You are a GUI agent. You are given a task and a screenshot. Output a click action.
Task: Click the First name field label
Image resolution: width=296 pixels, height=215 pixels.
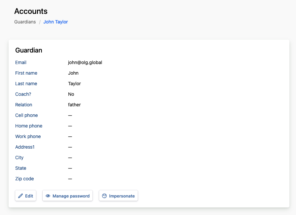[26, 73]
